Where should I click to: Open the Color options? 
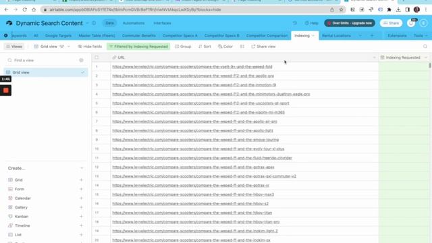pyautogui.click(x=225, y=47)
